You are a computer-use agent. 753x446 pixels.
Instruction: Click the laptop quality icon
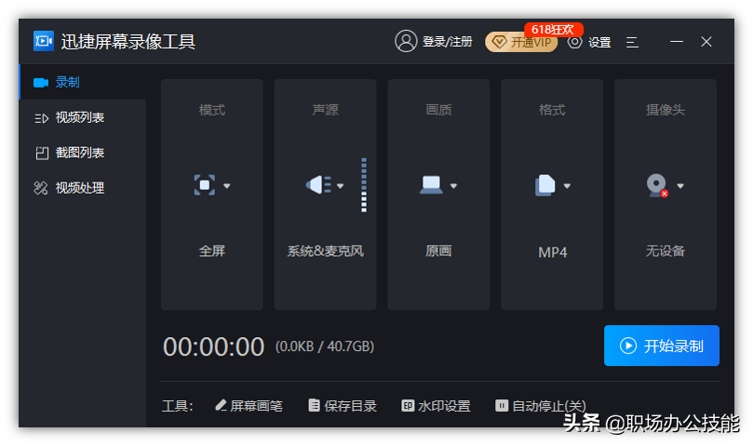[x=431, y=185]
